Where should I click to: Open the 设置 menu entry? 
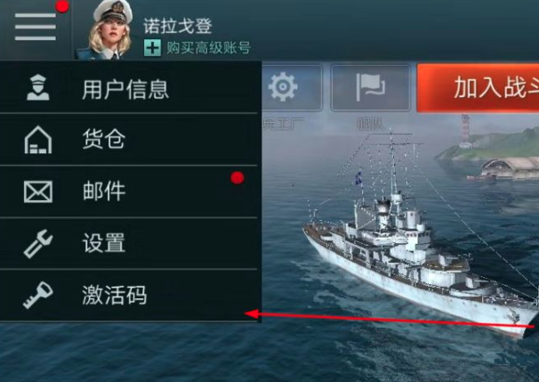[x=129, y=244]
